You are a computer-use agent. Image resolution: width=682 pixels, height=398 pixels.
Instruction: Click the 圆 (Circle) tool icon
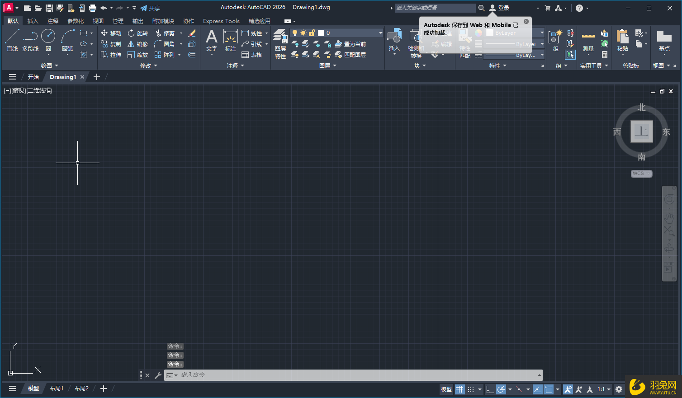click(48, 37)
